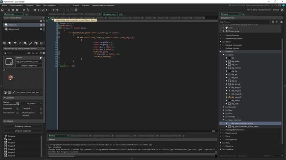Click Background layer image icon
Image resolution: width=286 pixels, height=160 pixels.
click(x=6, y=29)
